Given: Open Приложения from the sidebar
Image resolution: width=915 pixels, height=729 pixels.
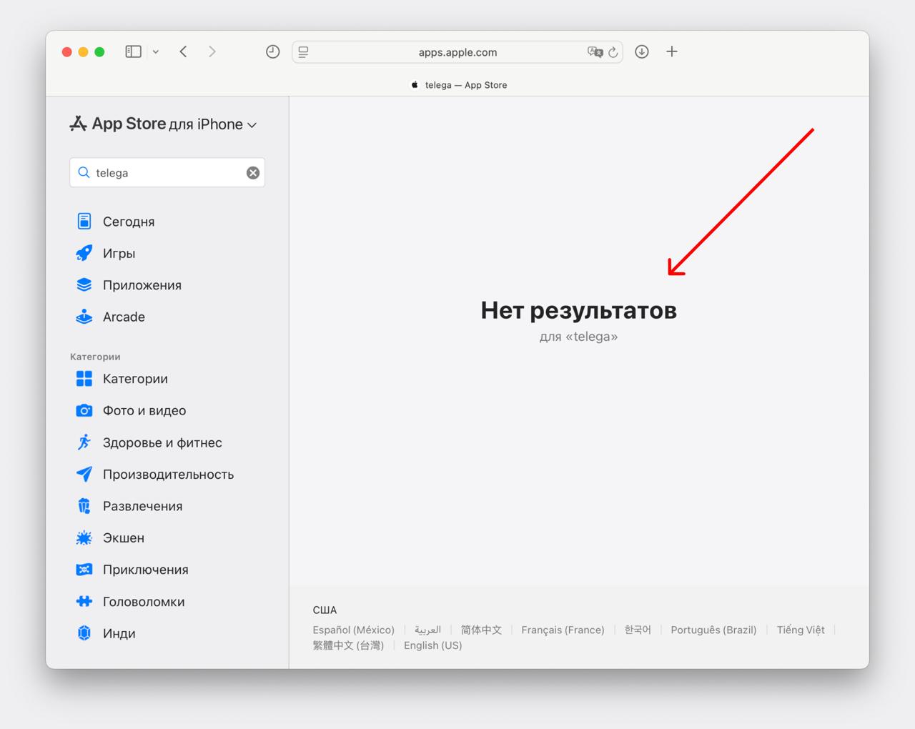Looking at the screenshot, I should coord(141,284).
